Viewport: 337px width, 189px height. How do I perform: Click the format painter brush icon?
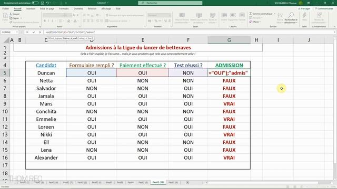[x=11, y=22]
